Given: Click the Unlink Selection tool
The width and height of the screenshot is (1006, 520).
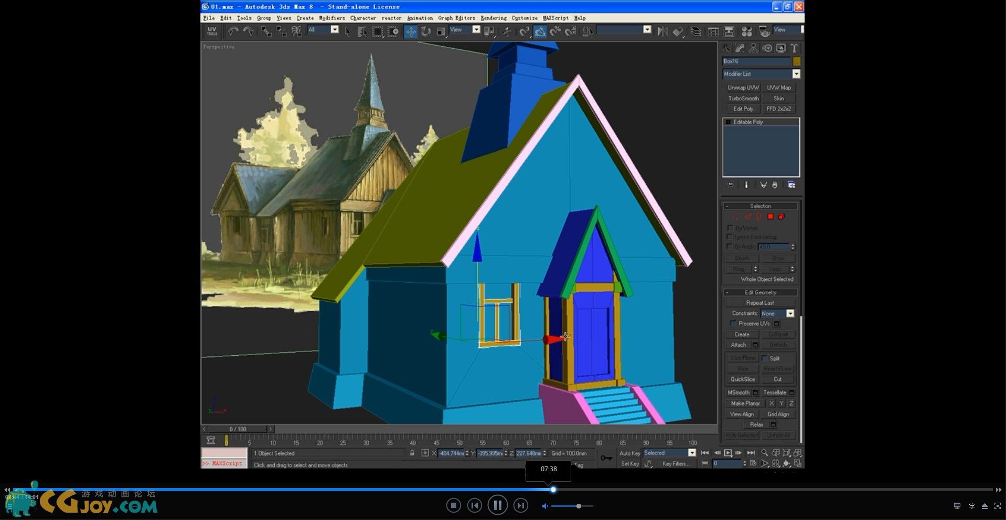Looking at the screenshot, I should click(x=282, y=31).
